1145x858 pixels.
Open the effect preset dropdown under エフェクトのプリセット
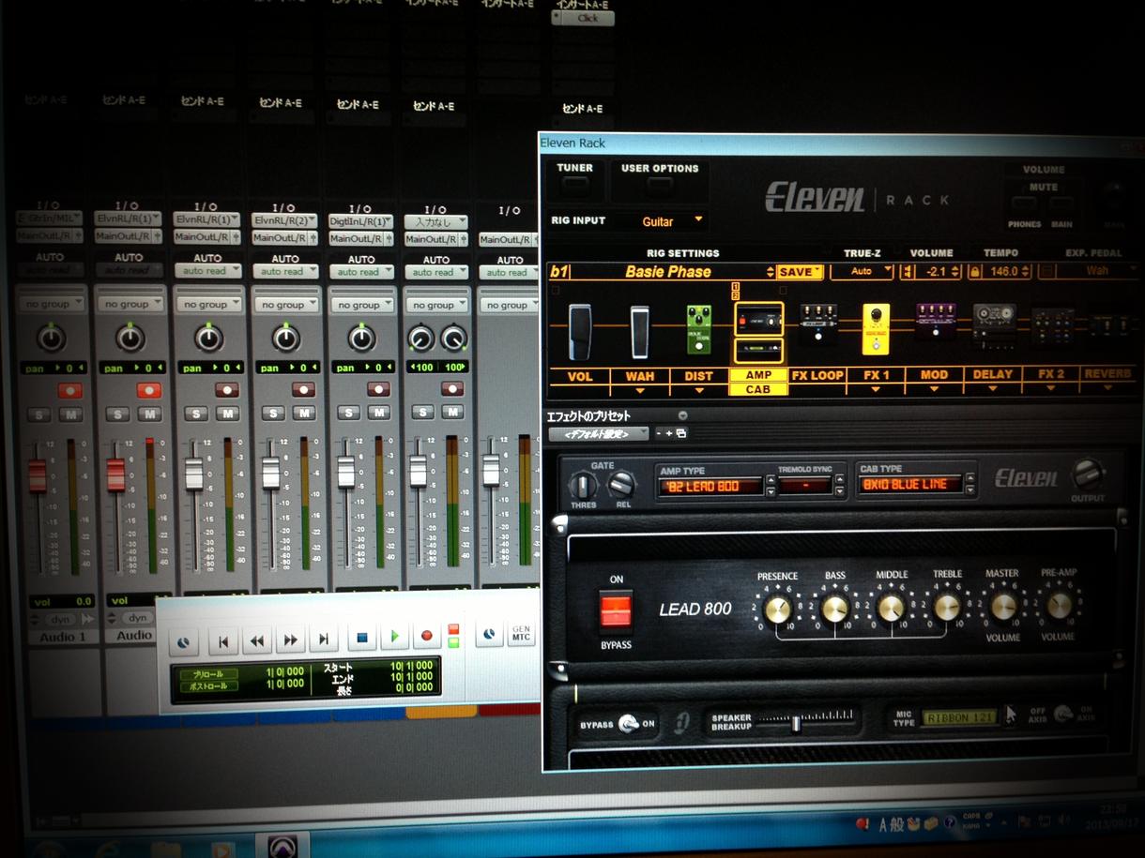[x=599, y=434]
